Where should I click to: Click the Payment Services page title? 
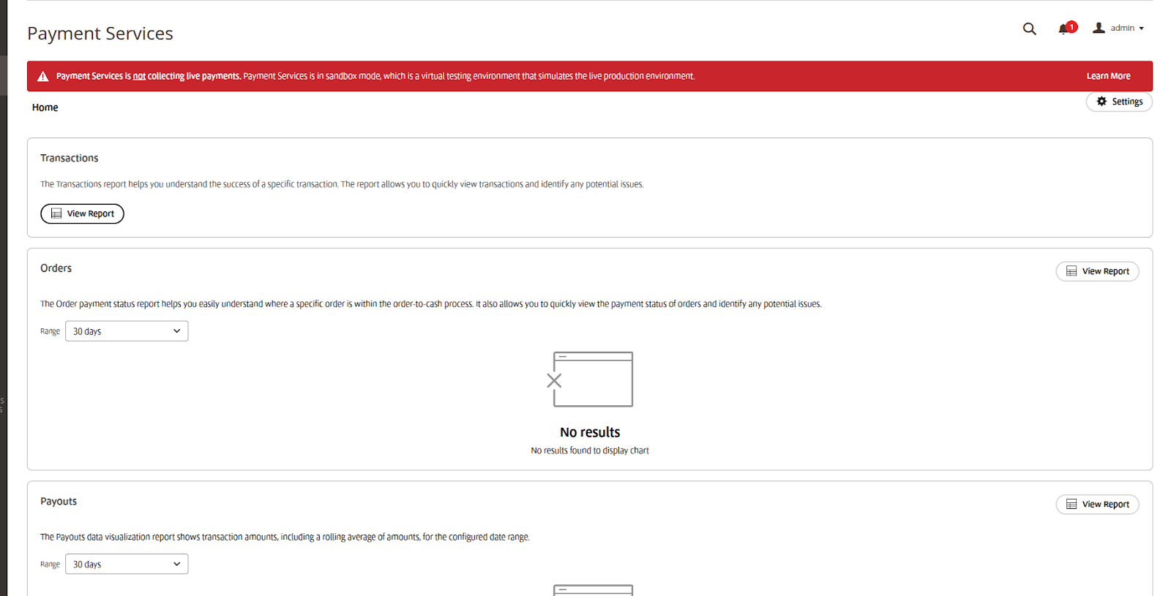(x=100, y=34)
